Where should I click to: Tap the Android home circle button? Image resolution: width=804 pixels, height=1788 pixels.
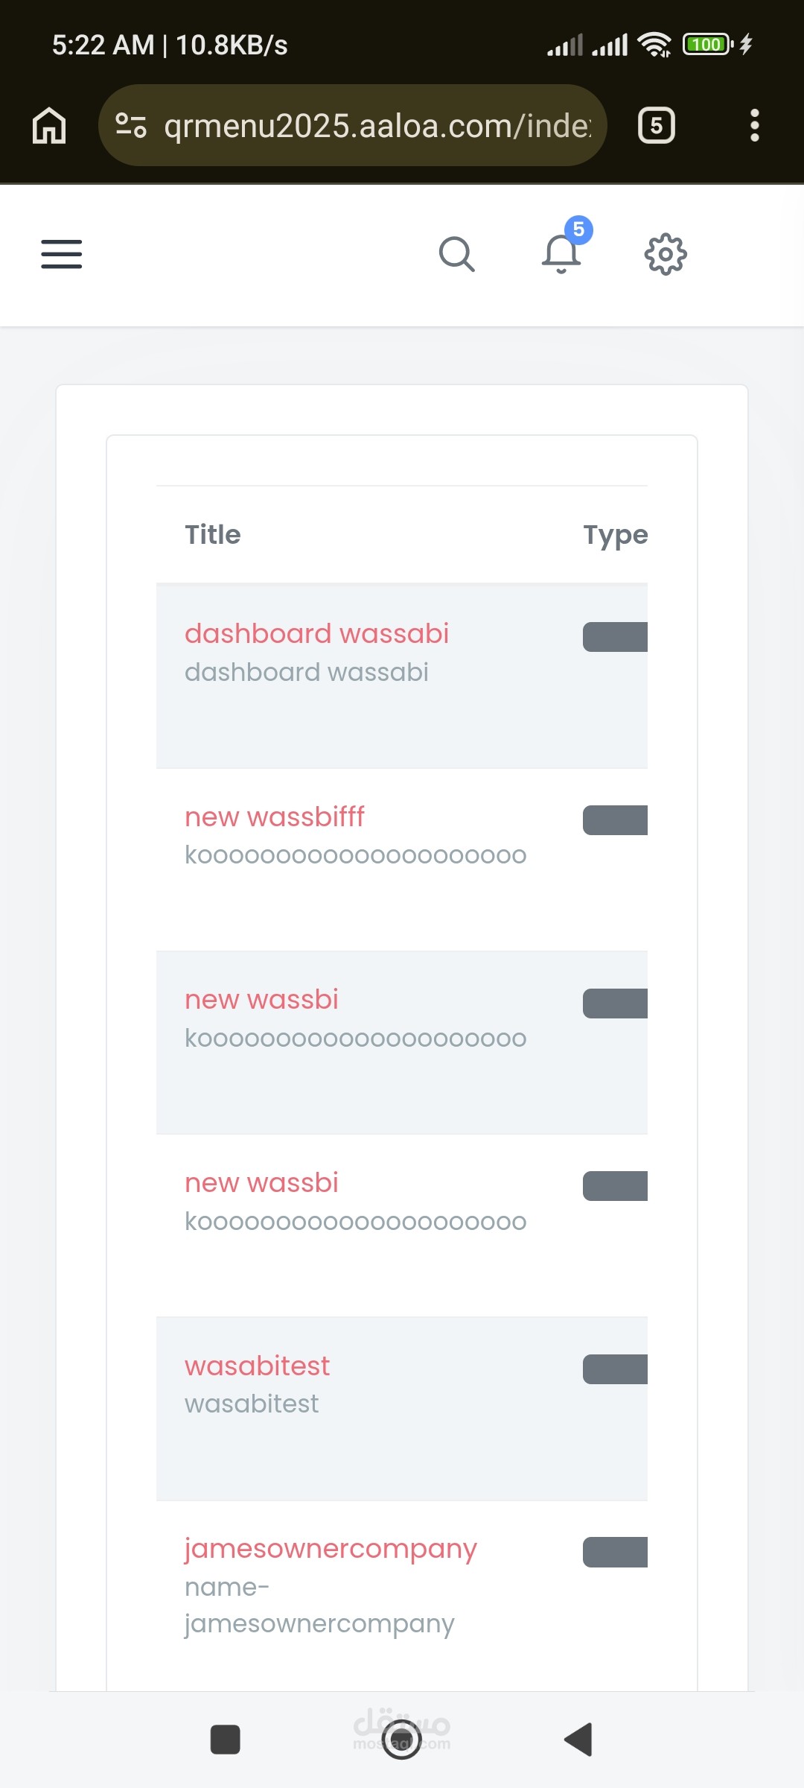click(401, 1740)
